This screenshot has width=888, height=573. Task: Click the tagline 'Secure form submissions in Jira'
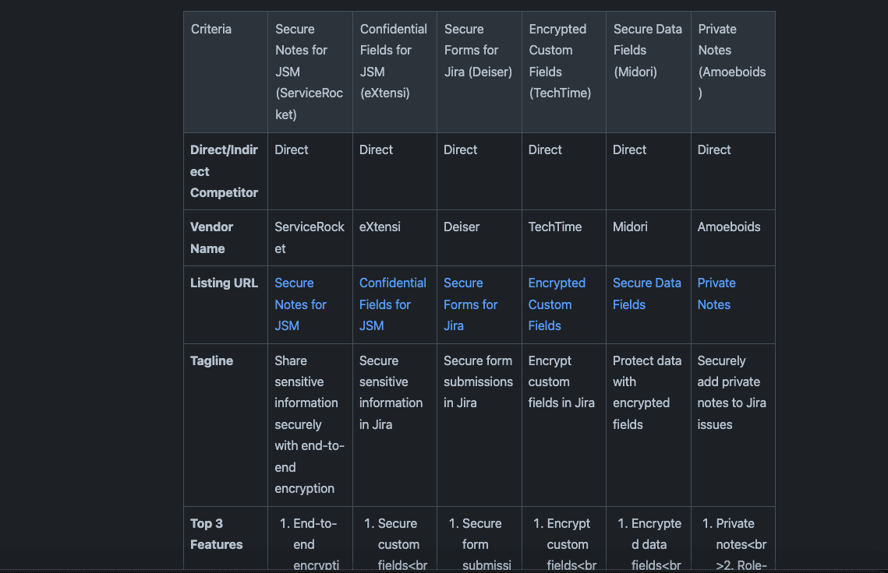click(478, 381)
